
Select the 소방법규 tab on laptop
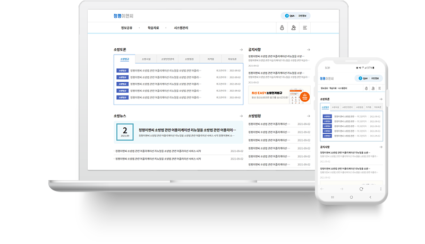124,59
